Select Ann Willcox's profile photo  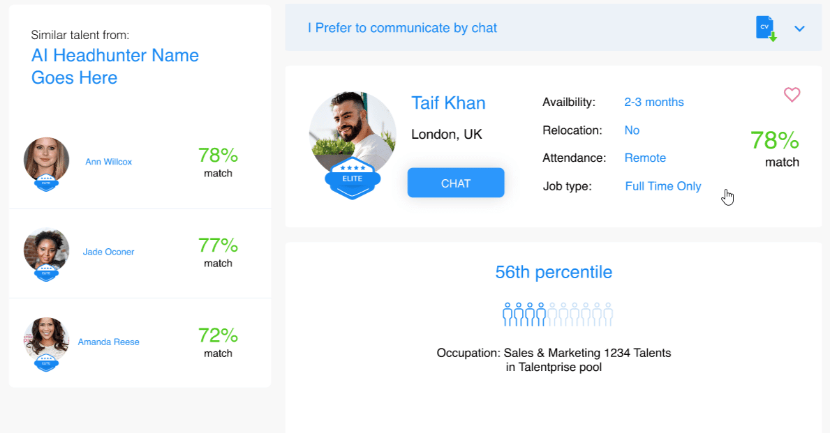pyautogui.click(x=46, y=158)
